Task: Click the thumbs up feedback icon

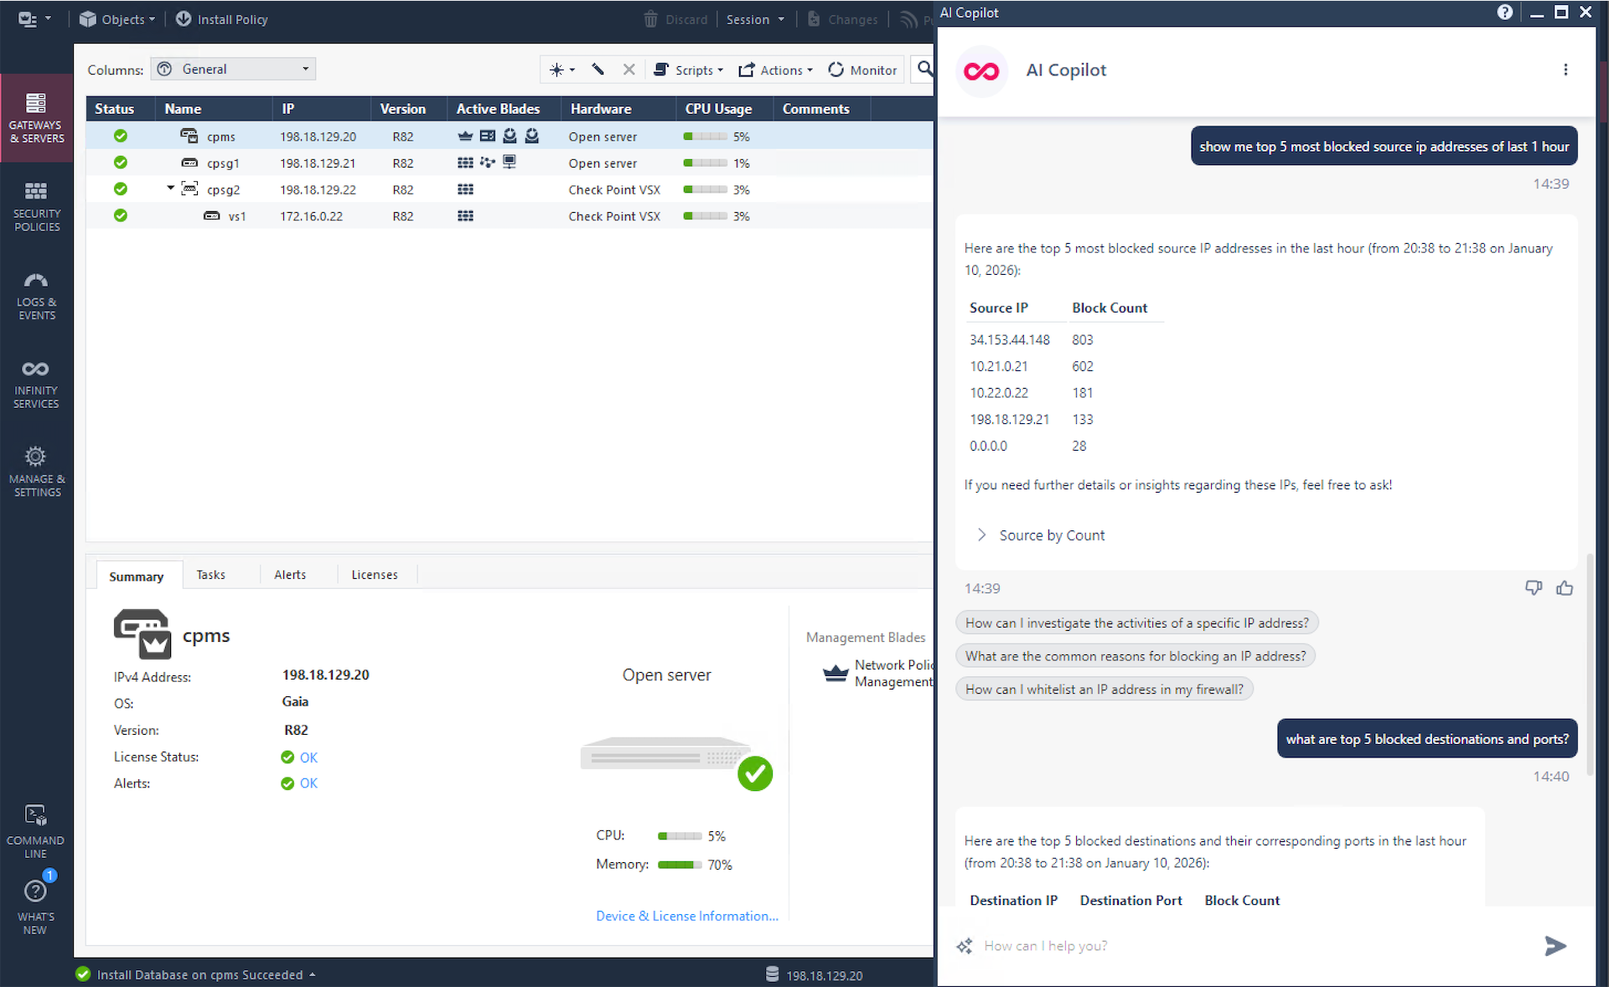Action: point(1564,588)
